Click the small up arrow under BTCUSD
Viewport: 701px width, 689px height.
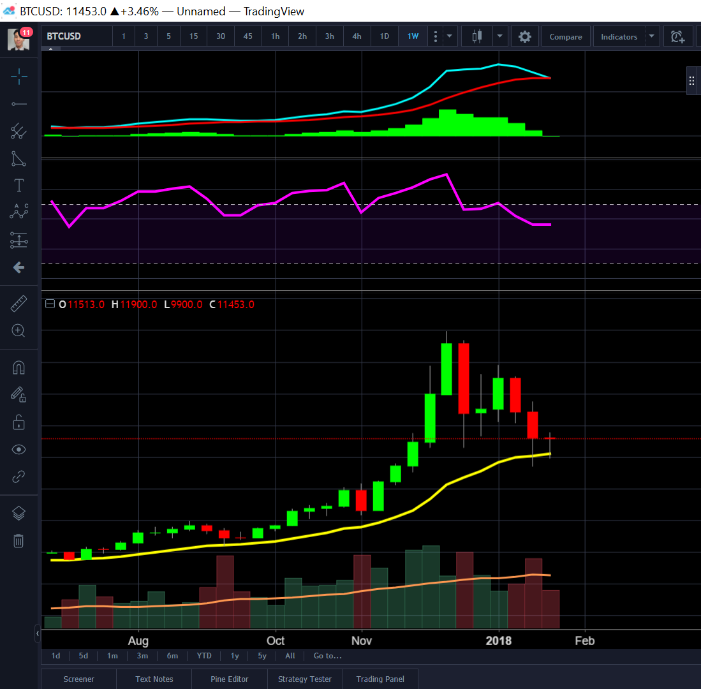pos(51,48)
